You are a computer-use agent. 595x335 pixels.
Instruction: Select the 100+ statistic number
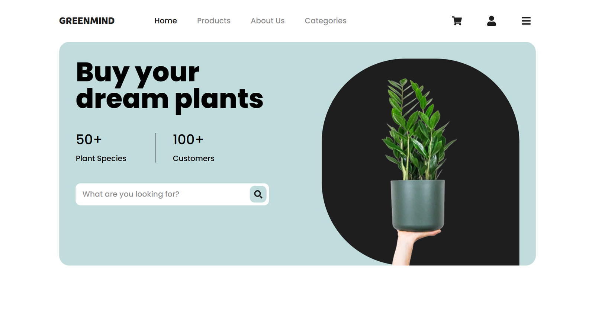tap(188, 140)
